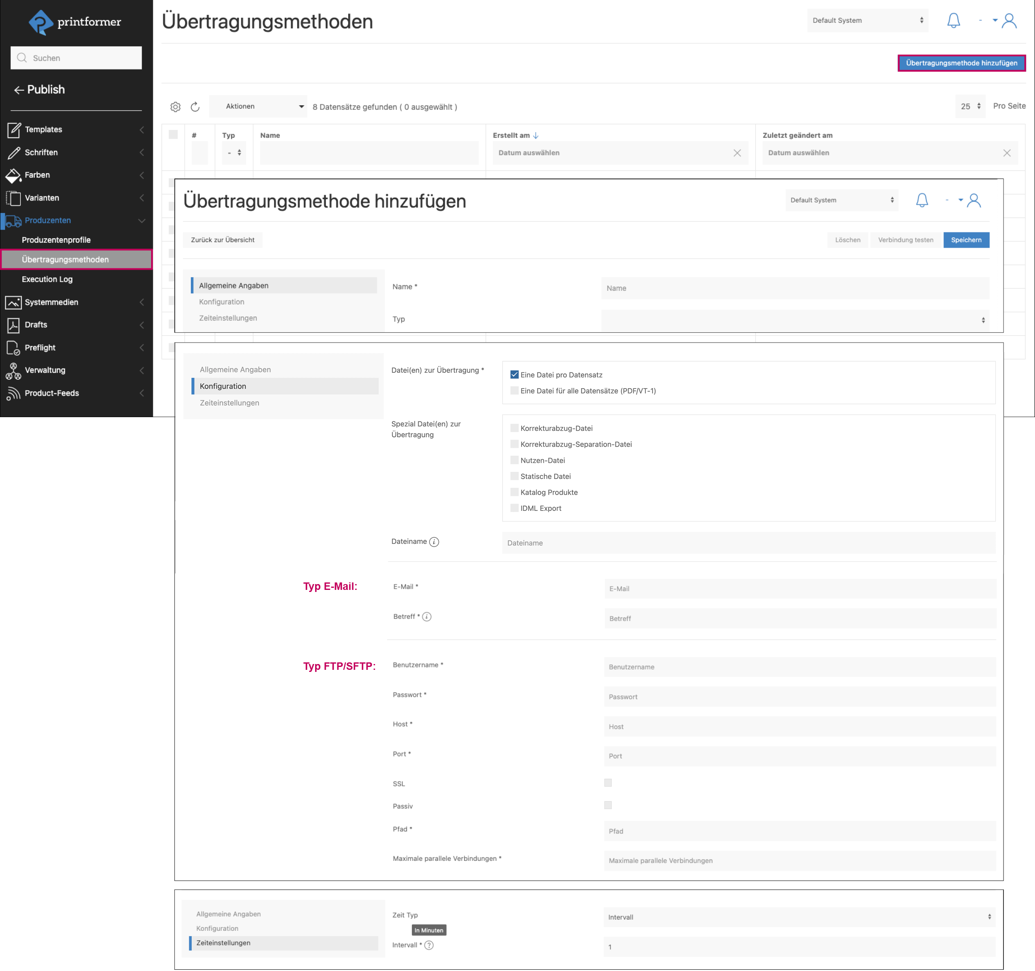Clear the Erstellt am date filter
The height and width of the screenshot is (971, 1035).
[737, 152]
